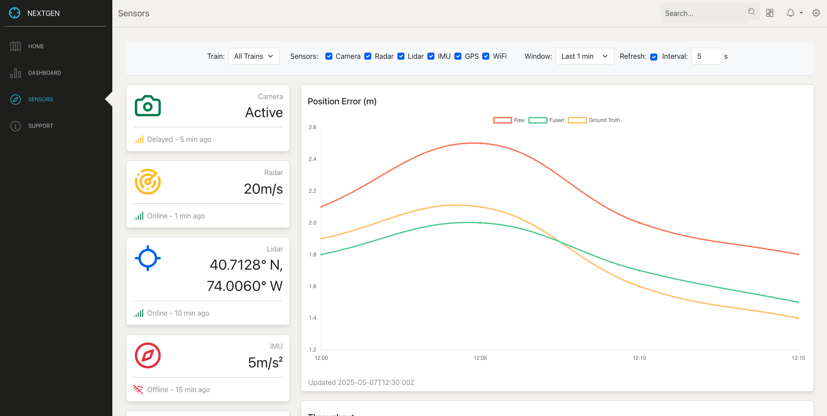Open the Last 1 min window dropdown
The width and height of the screenshot is (827, 416).
click(584, 56)
